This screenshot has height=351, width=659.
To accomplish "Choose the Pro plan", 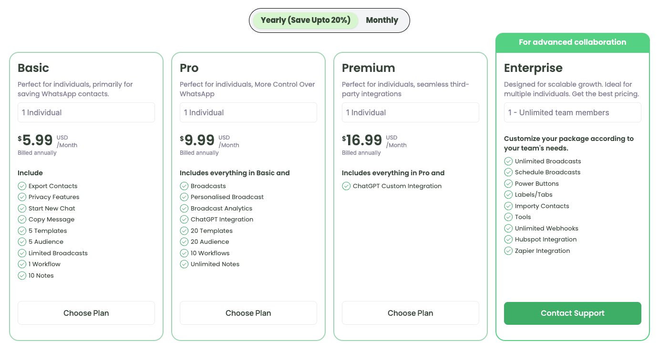I will click(248, 313).
